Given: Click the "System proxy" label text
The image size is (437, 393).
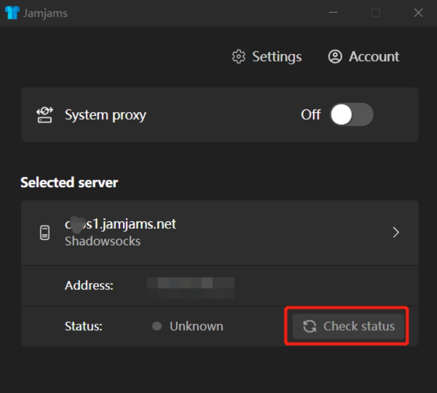Looking at the screenshot, I should 105,115.
